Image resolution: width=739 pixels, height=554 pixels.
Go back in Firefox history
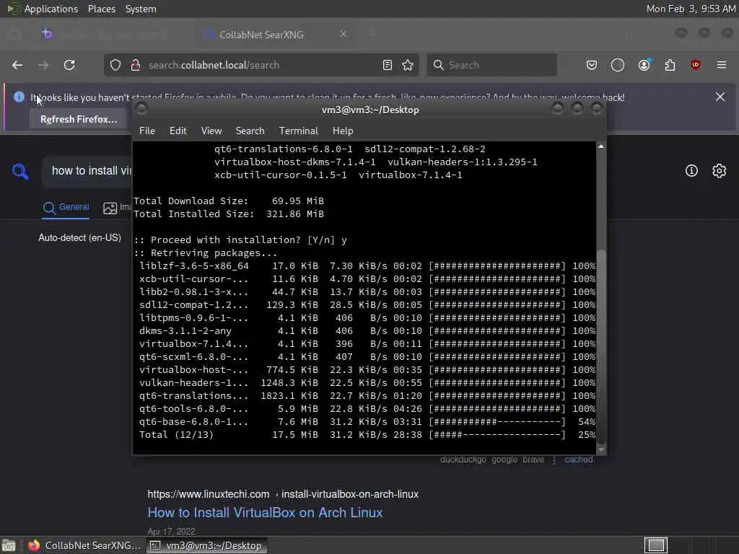tap(17, 65)
